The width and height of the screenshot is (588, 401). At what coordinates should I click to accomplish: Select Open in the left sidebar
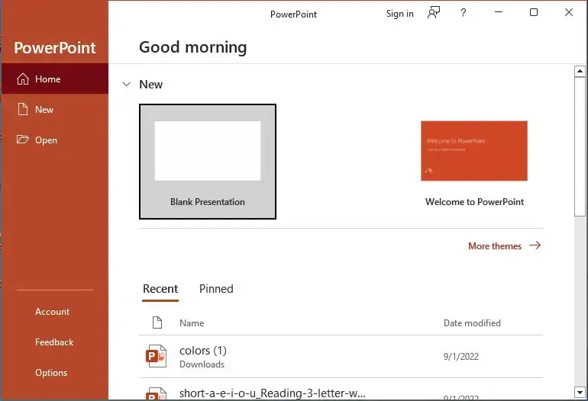click(x=55, y=140)
